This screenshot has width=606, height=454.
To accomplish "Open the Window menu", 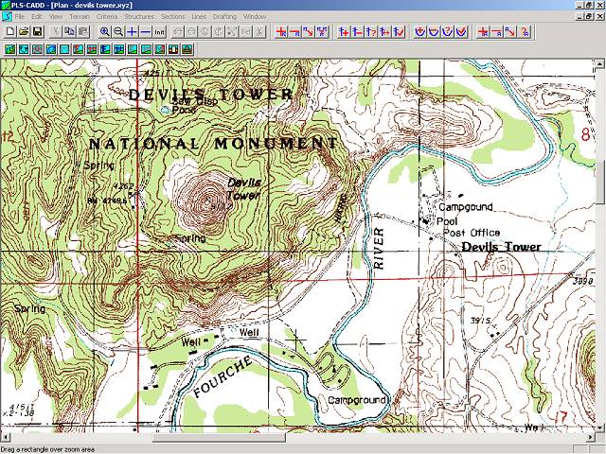I will tap(255, 17).
